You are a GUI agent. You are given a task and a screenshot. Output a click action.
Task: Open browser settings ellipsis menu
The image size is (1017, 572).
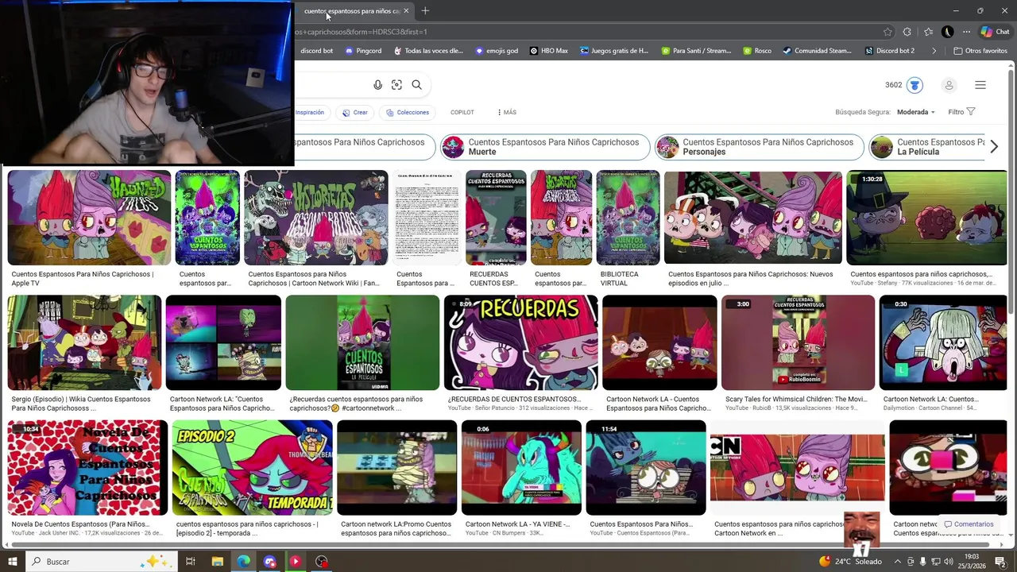[x=966, y=32]
